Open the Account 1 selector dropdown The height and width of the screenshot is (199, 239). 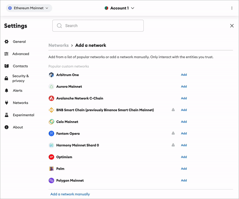(119, 8)
